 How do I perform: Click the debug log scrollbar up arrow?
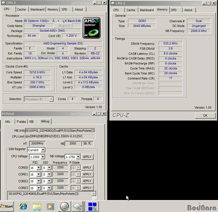[94, 194]
